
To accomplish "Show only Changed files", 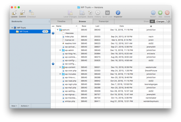I will point(160,21).
